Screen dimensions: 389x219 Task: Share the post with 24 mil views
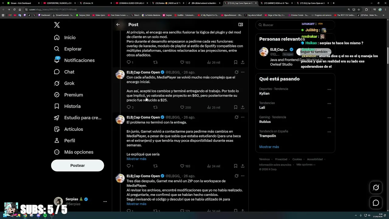coord(243,166)
